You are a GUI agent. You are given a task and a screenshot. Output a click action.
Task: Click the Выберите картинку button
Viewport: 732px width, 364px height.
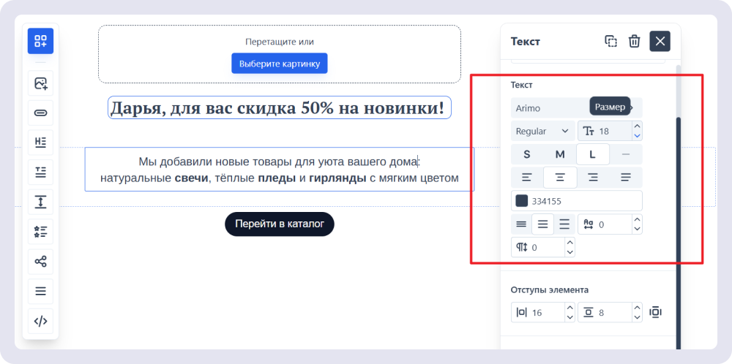[x=280, y=64]
